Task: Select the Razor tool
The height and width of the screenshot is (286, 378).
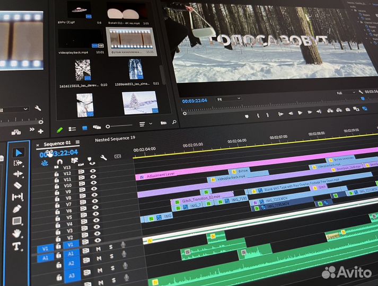Action: tap(17, 185)
